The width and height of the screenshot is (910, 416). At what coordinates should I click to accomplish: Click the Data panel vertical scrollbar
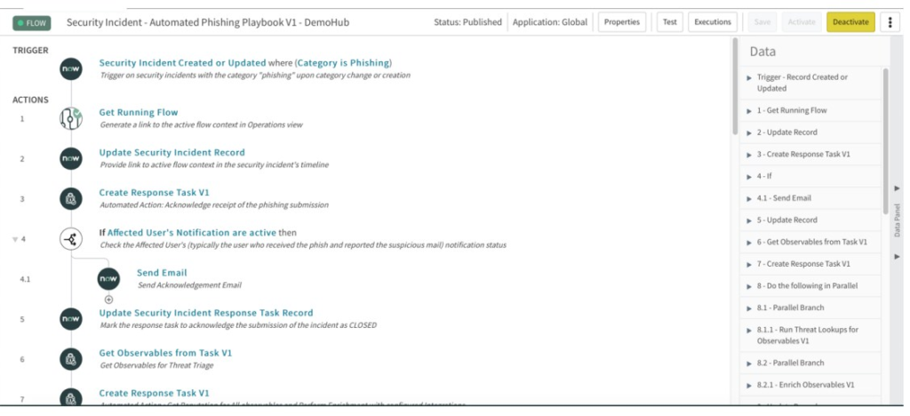885,140
